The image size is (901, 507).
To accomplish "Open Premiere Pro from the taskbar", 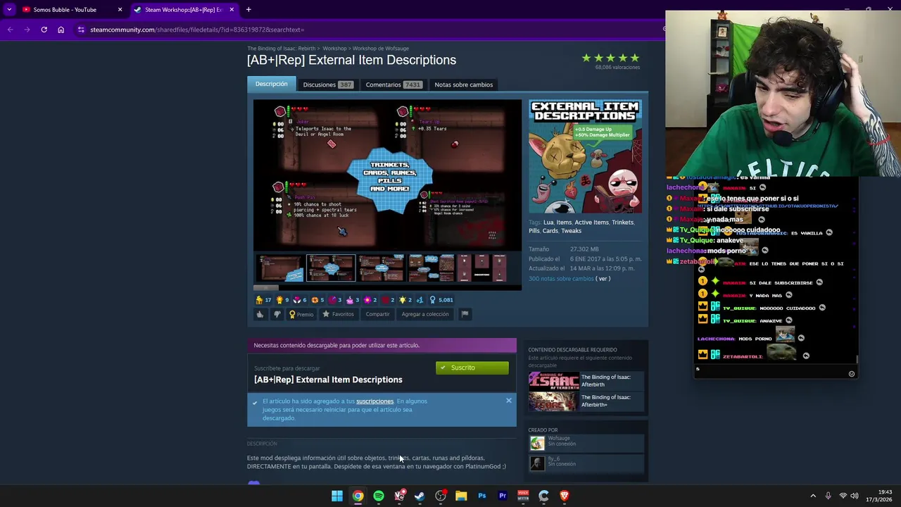I will (503, 496).
